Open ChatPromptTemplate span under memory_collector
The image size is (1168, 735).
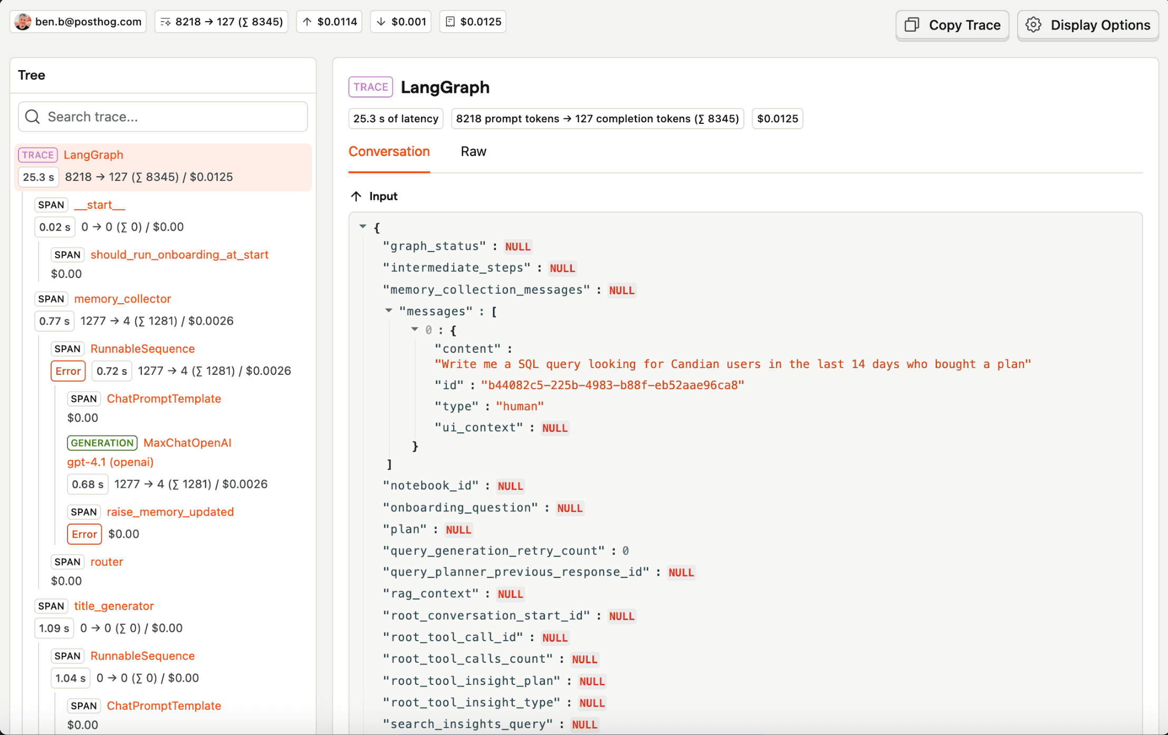(x=164, y=399)
